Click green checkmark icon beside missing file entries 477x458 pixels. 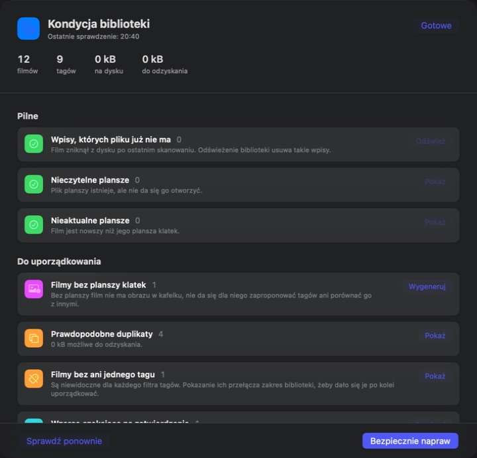34,144
